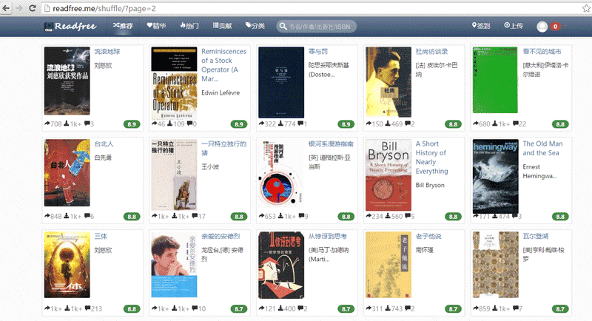This screenshot has height=321, width=592.
Task: Open the 亲爱的安德烈 title link
Action: [x=221, y=236]
